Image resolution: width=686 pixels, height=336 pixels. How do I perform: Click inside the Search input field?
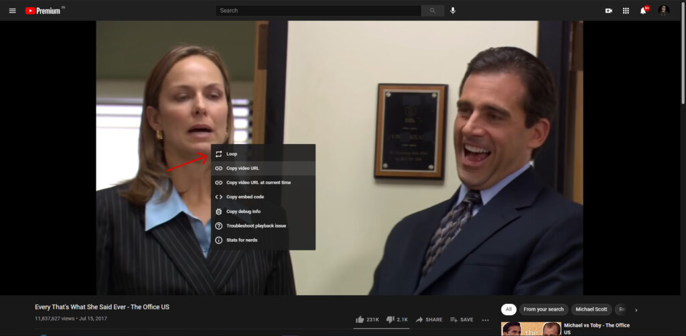[318, 11]
